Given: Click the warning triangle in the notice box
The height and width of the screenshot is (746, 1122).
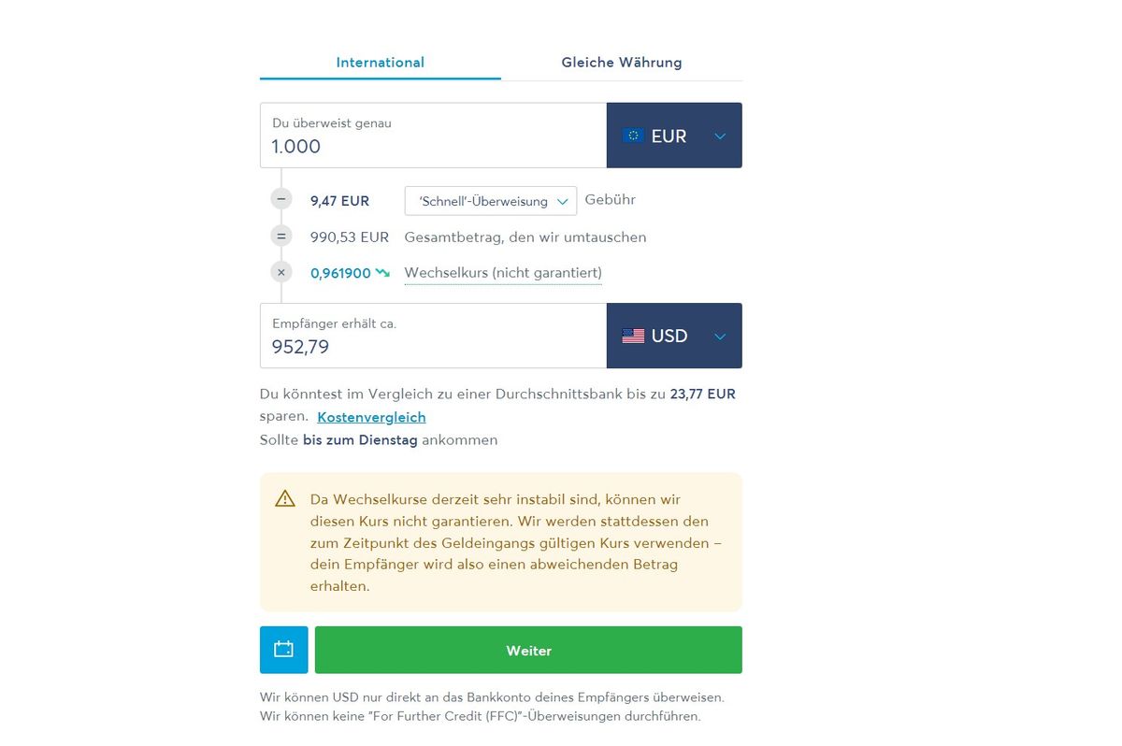Looking at the screenshot, I should [284, 497].
